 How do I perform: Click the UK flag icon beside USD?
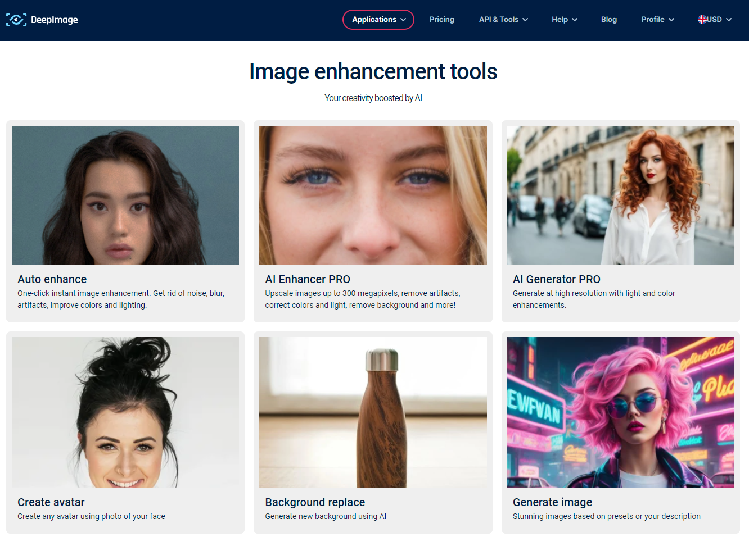click(702, 19)
